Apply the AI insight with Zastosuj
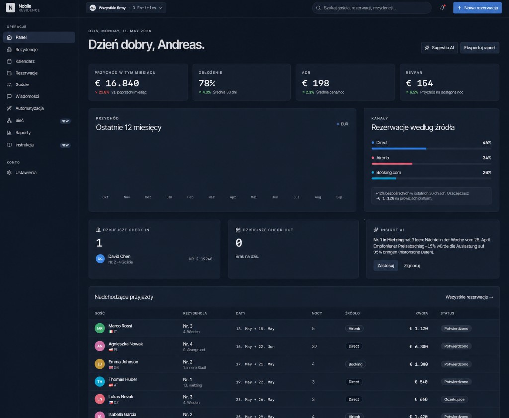The height and width of the screenshot is (418, 509). coord(385,266)
